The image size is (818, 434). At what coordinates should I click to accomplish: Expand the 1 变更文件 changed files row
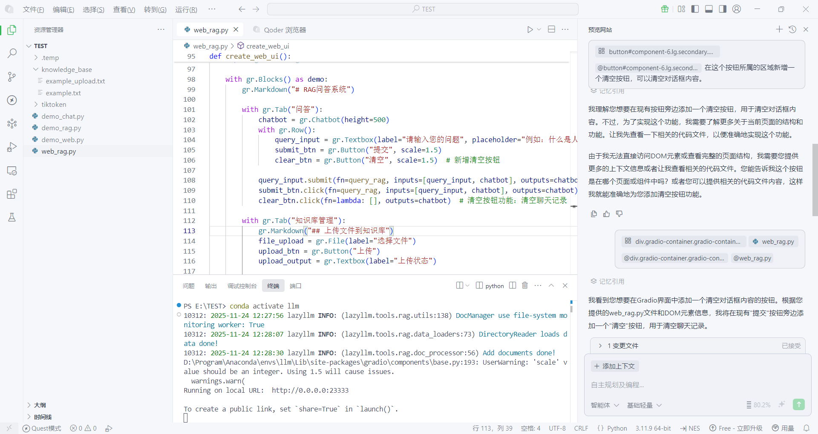[697, 345]
